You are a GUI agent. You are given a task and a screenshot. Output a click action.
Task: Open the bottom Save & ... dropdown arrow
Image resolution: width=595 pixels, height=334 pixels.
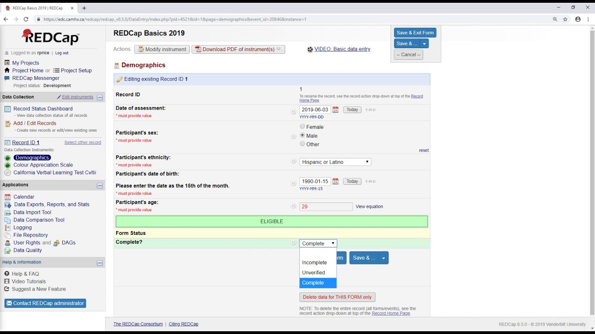(x=383, y=258)
